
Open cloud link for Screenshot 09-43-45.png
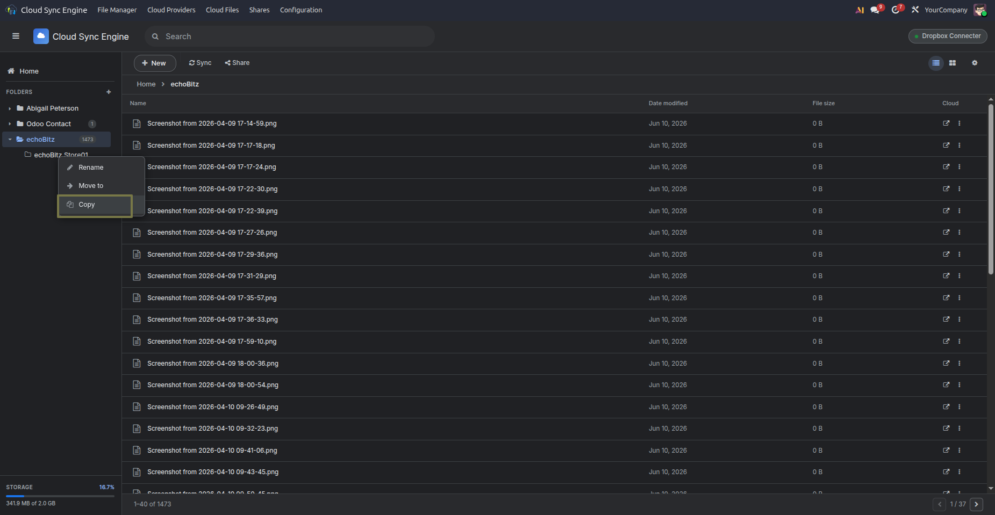click(946, 472)
